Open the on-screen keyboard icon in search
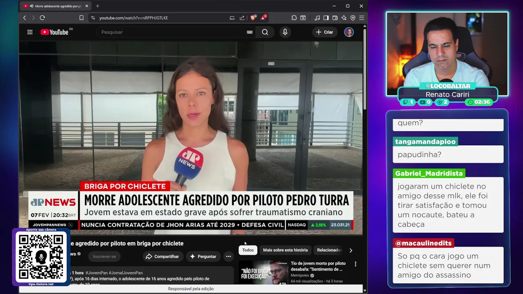 coord(250,32)
